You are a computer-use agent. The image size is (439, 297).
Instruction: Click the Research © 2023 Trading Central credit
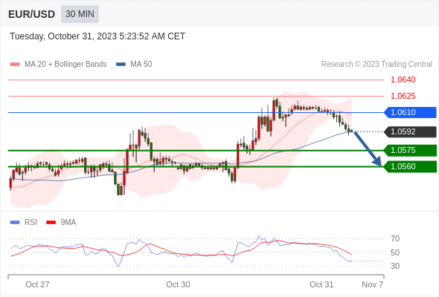(x=376, y=65)
